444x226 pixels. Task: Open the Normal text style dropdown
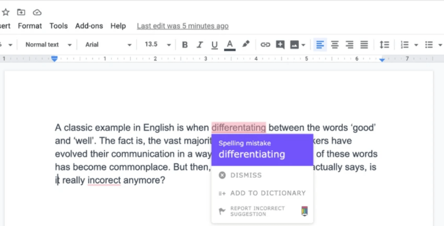coord(48,45)
